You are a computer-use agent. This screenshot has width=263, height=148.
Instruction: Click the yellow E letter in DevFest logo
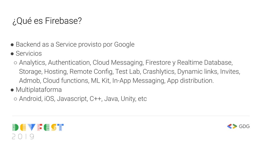pos(24,127)
